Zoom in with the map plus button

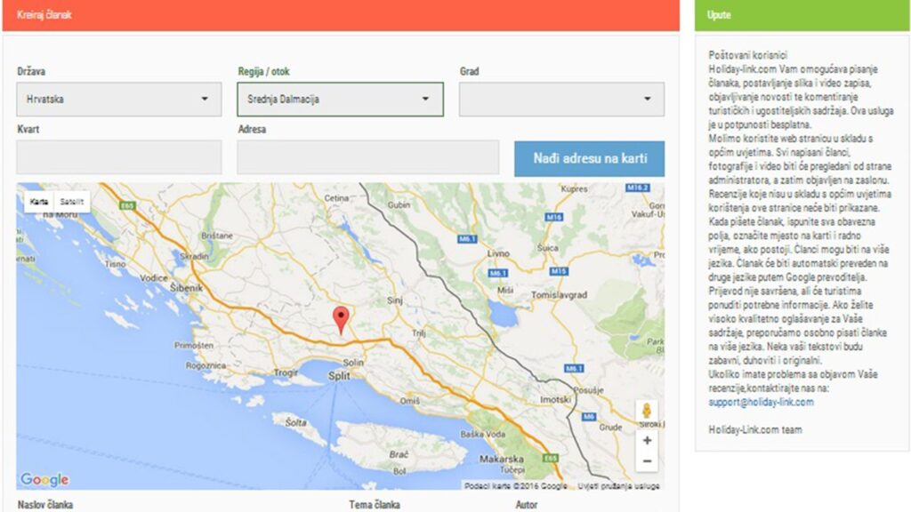(647, 440)
